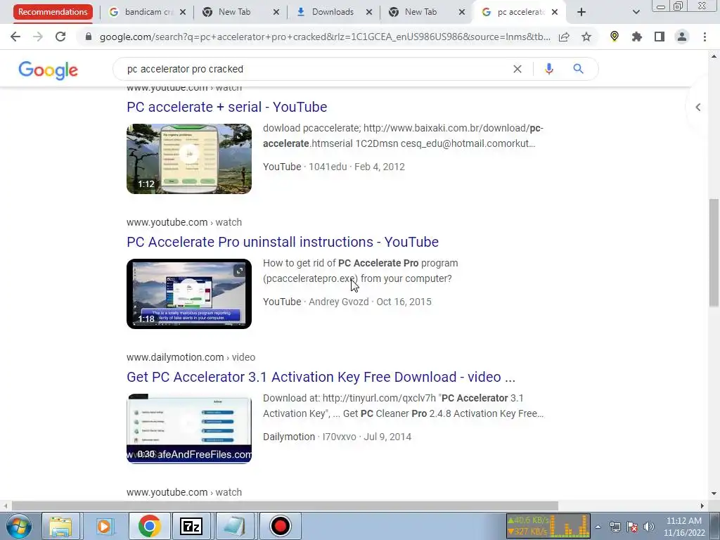720x540 pixels.
Task: Click the red record button icon
Action: [280, 526]
